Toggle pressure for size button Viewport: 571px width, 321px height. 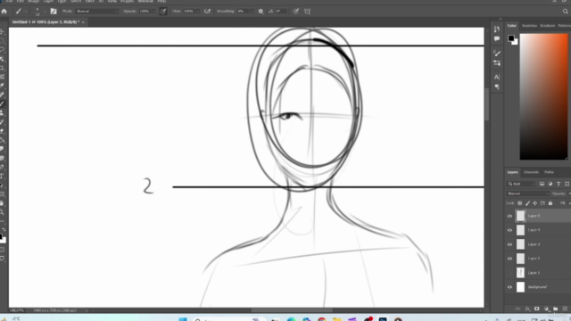pyautogui.click(x=295, y=12)
